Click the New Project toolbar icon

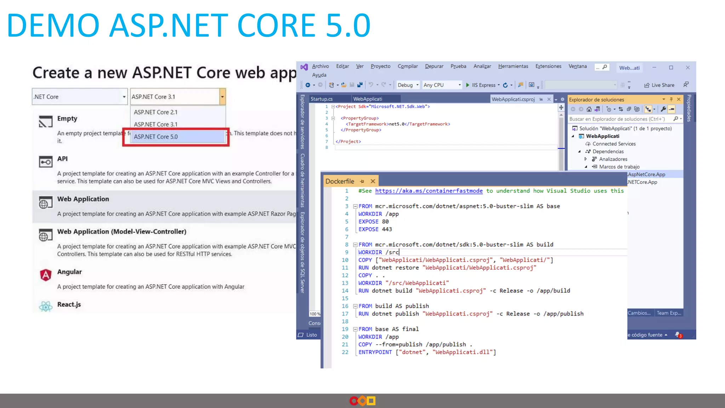click(x=331, y=85)
